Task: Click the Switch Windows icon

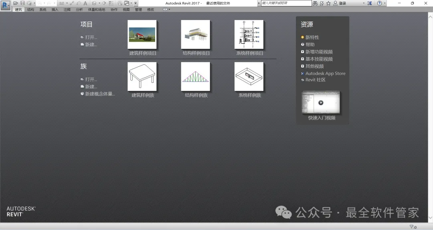Action: click(126, 3)
